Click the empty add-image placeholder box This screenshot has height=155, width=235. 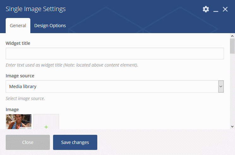pyautogui.click(x=46, y=122)
